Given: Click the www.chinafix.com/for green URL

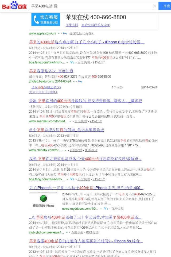Looking at the screenshot, I should tap(46, 150).
